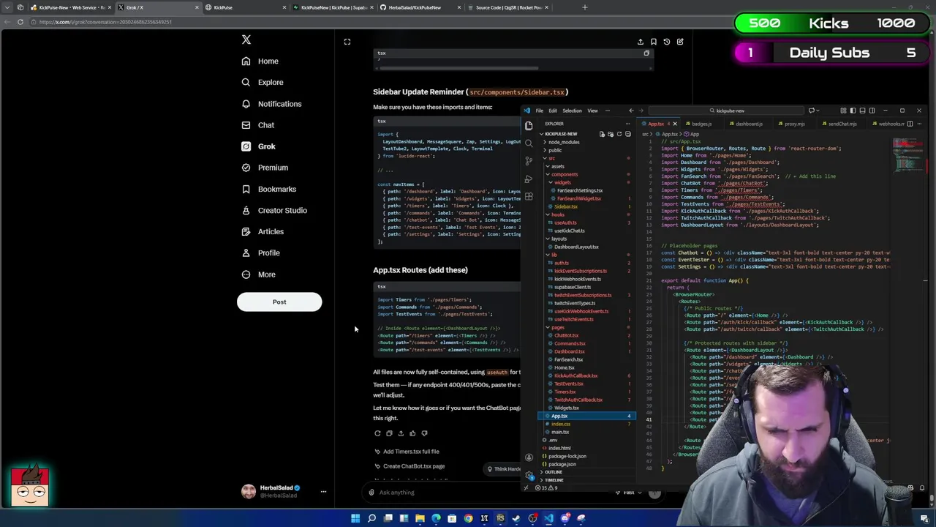This screenshot has height=527, width=936.
Task: Open chat history in the Grok header
Action: [x=667, y=42]
